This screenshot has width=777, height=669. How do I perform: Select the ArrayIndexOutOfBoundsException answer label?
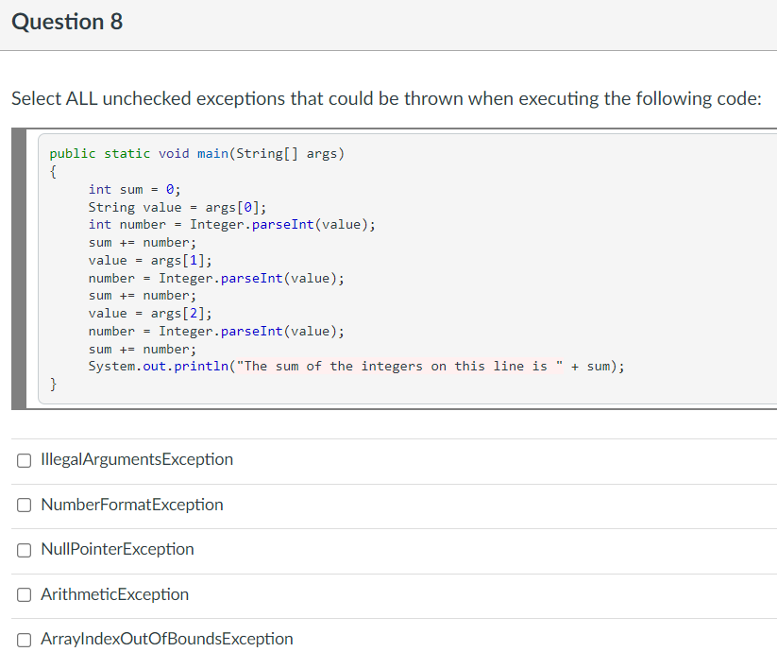click(x=166, y=639)
